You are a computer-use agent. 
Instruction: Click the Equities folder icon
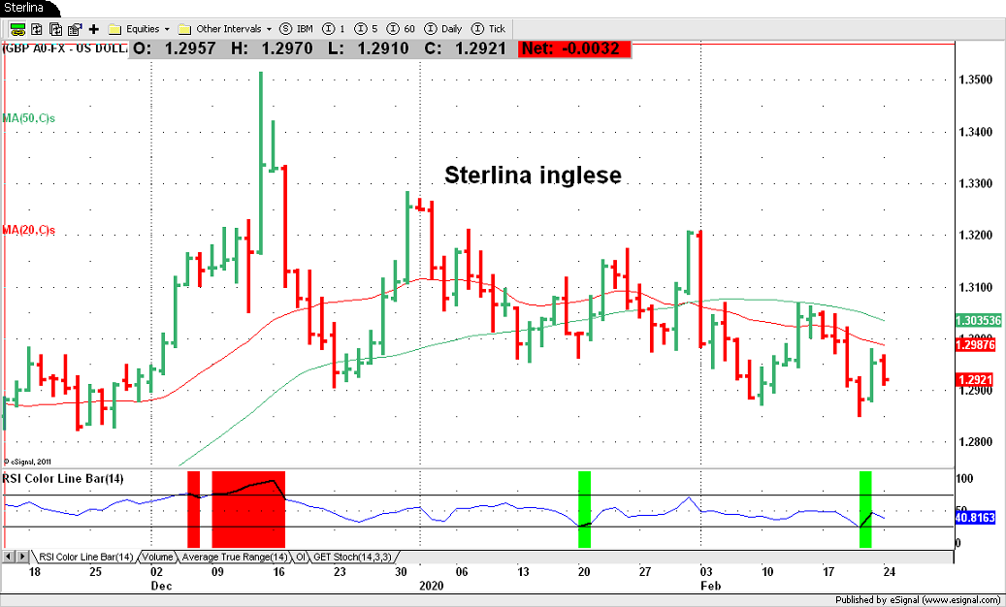coord(114,29)
